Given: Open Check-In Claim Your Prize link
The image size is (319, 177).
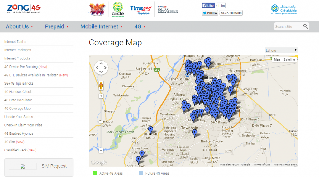Looking at the screenshot, I should click(23, 125).
